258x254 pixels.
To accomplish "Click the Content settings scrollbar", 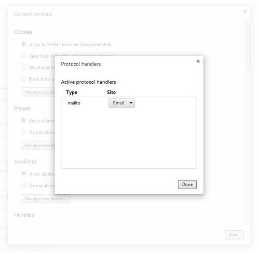I will (x=248, y=46).
